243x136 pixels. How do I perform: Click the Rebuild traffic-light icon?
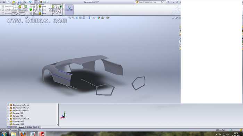pyautogui.click(x=41, y=2)
